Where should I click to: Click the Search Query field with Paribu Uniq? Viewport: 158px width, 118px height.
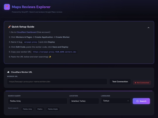(x=38, y=101)
